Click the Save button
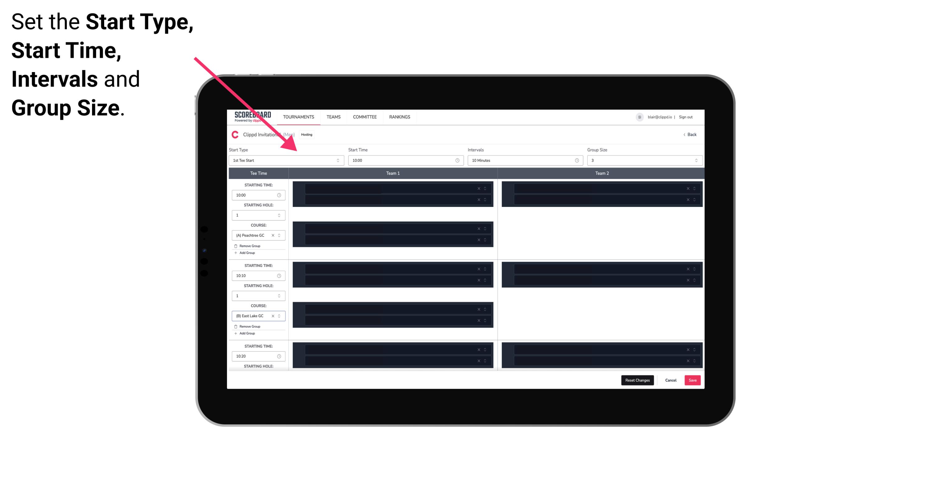Screen dimensions: 928x499 [693, 380]
